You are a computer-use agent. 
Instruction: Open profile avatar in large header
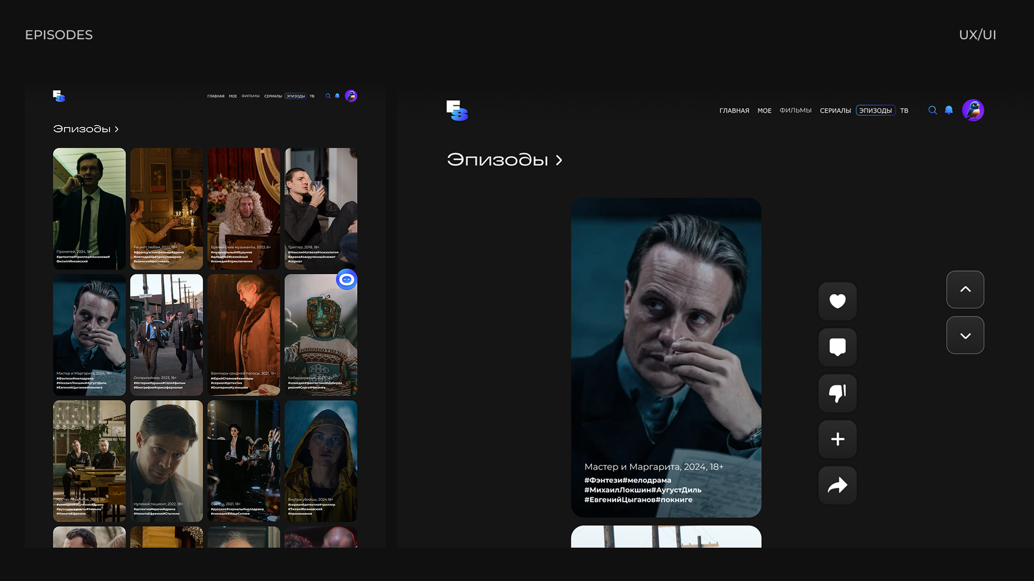click(x=973, y=110)
